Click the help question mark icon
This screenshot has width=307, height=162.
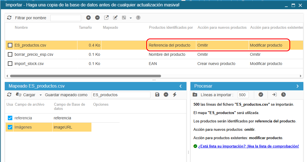click(x=138, y=18)
